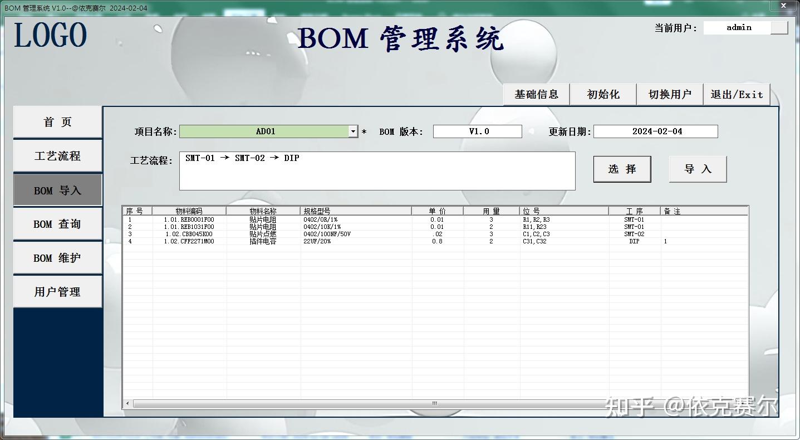Switch to the 工艺流程 sidebar section
The height and width of the screenshot is (440, 800).
point(57,155)
